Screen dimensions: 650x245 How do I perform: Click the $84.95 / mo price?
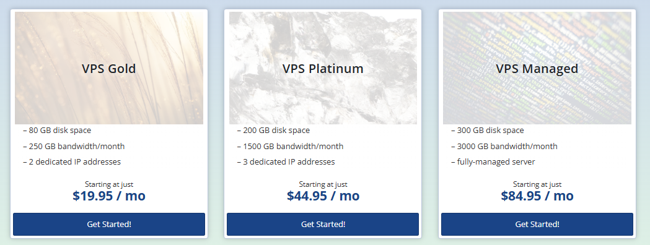pyautogui.click(x=537, y=196)
